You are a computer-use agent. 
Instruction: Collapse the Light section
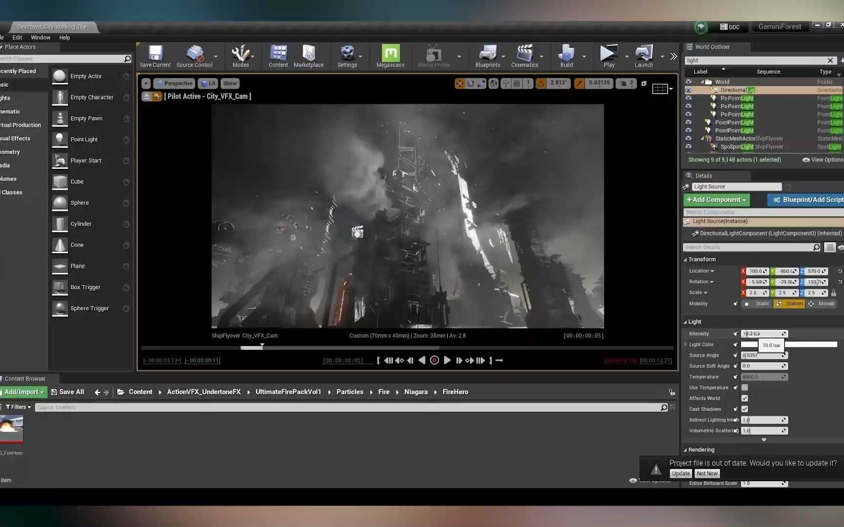click(x=685, y=322)
